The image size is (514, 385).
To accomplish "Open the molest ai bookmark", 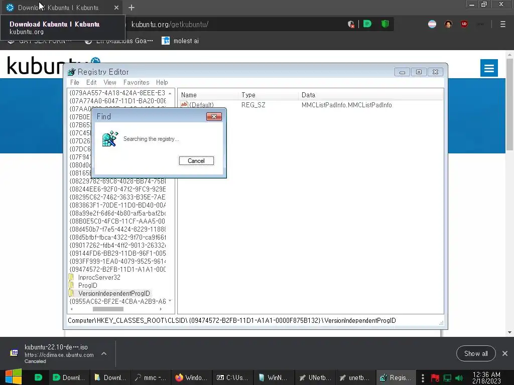I will pos(180,41).
